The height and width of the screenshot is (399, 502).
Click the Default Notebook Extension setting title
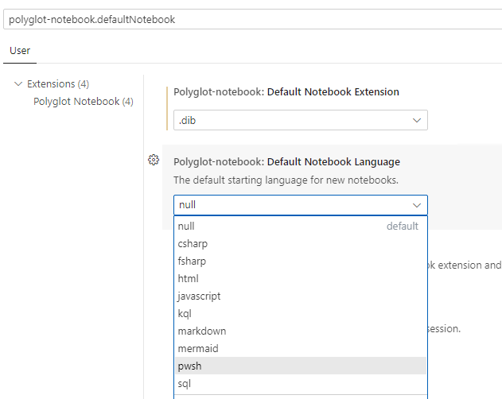(286, 92)
